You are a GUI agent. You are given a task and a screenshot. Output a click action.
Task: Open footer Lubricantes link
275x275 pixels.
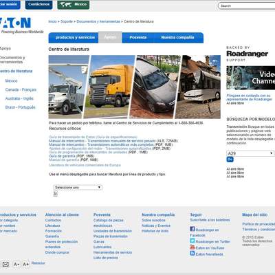(x=102, y=247)
